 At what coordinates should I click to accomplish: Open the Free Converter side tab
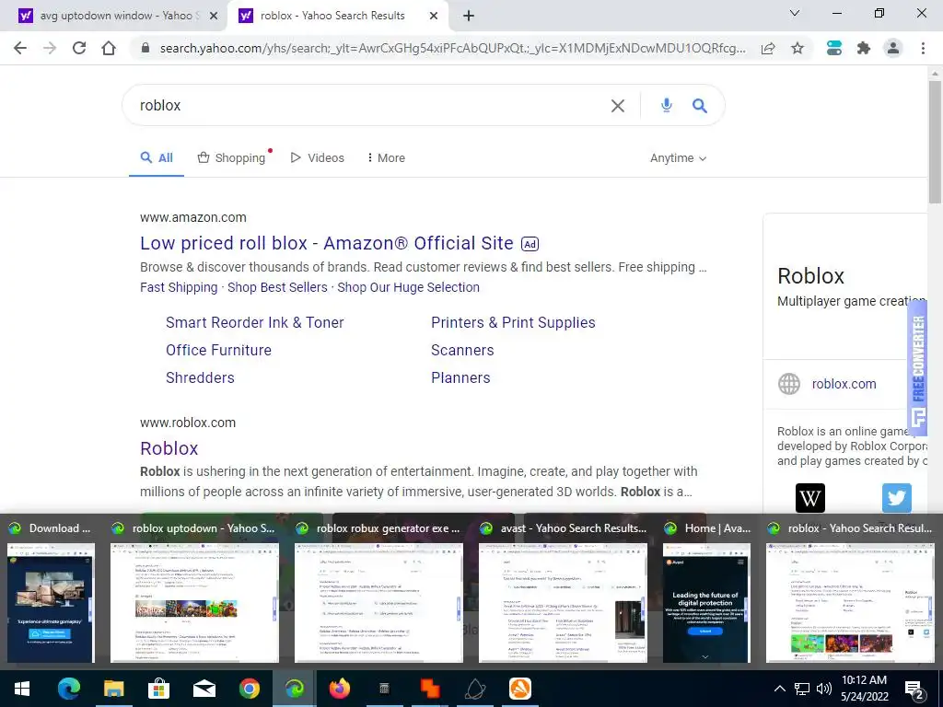tap(917, 367)
